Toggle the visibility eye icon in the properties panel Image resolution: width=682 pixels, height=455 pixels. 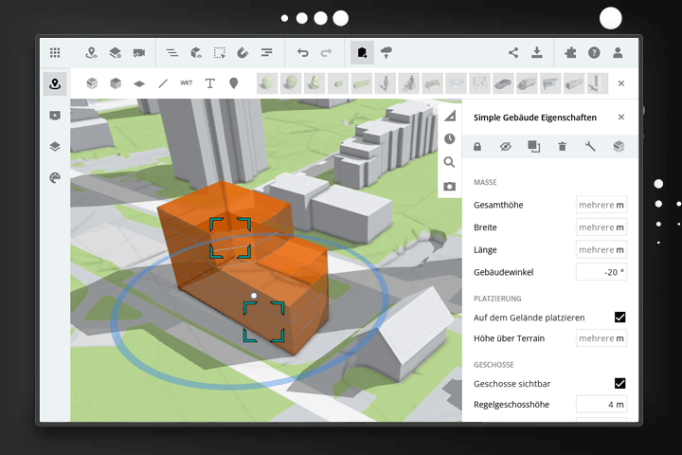(505, 146)
